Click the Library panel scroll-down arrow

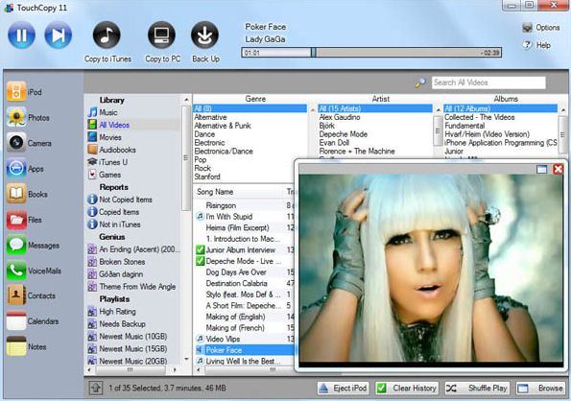(x=186, y=359)
